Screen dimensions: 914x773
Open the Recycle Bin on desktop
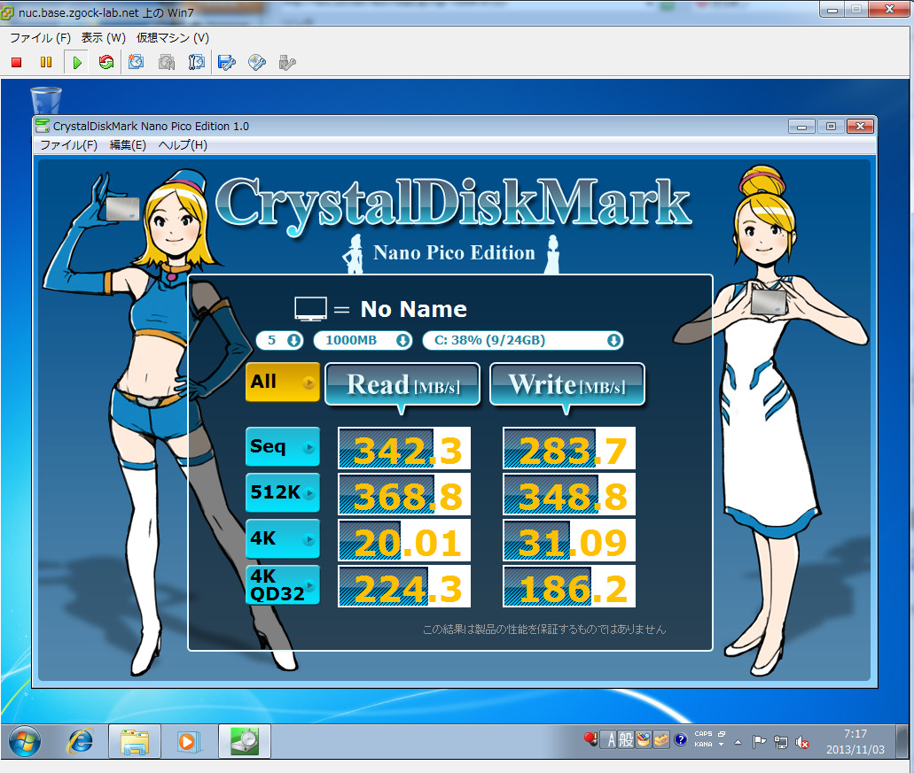(45, 100)
